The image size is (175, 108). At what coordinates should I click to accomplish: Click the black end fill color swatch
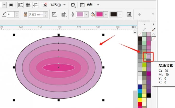tap(114, 14)
